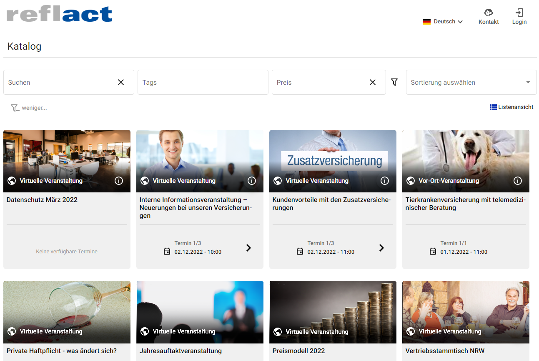Click the German flag icon

426,22
